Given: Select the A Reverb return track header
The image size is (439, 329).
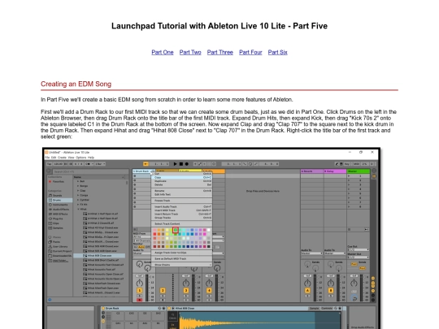Looking at the screenshot, I should click(x=312, y=171).
